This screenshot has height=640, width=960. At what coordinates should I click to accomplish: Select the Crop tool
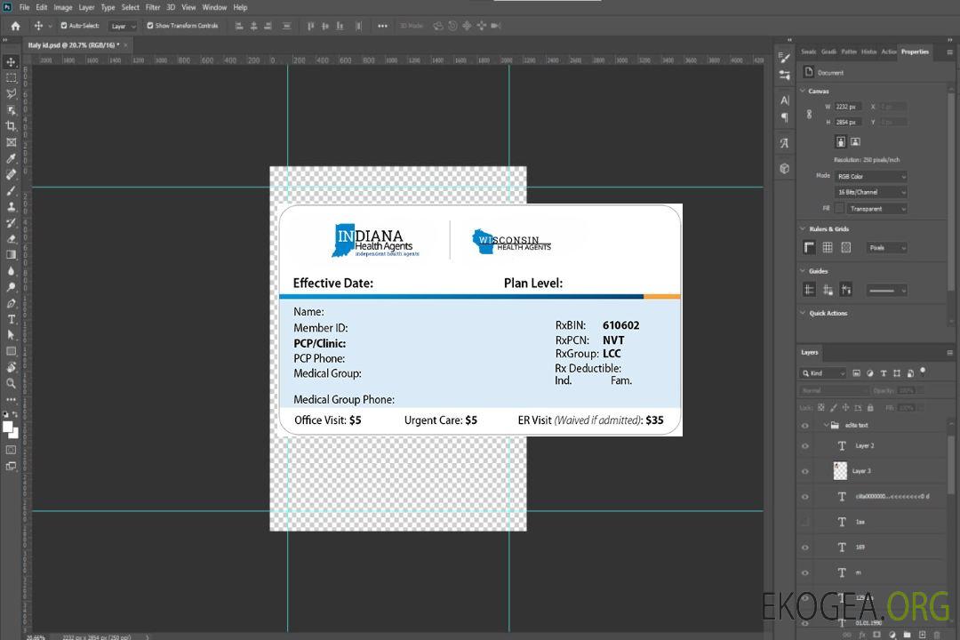point(11,126)
